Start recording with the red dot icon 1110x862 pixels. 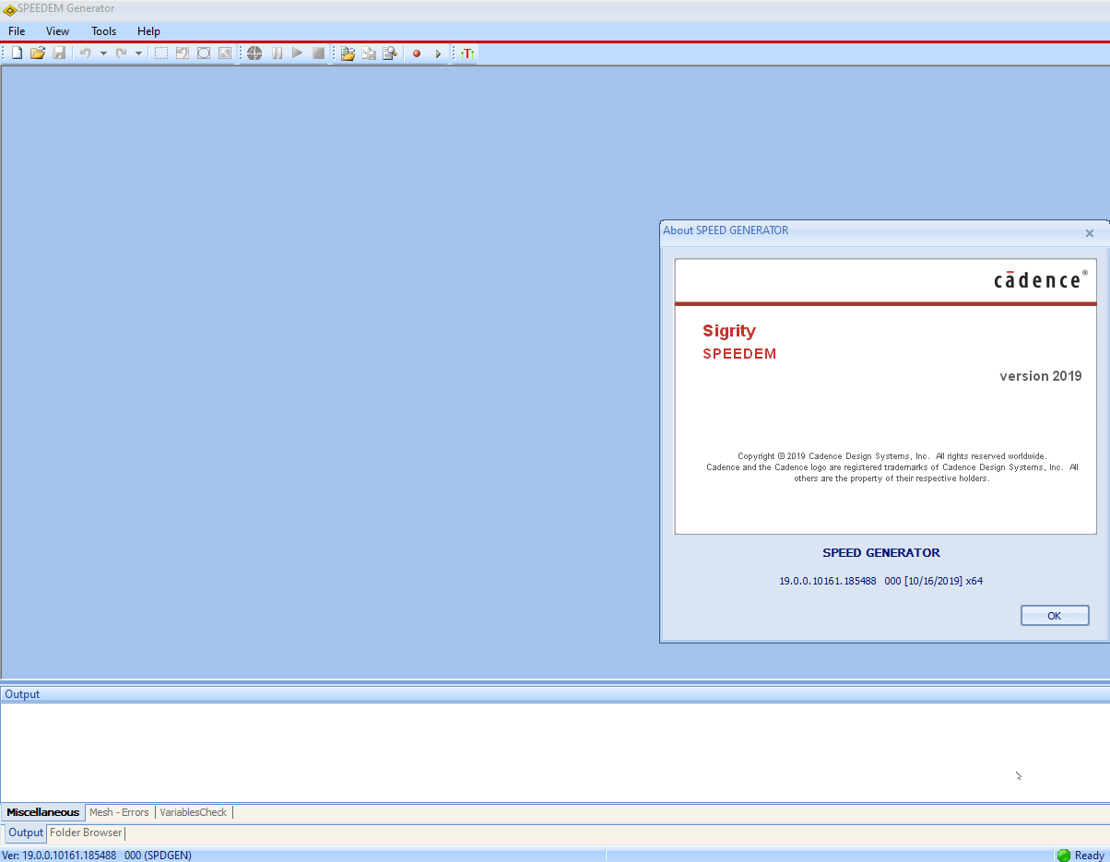[417, 53]
